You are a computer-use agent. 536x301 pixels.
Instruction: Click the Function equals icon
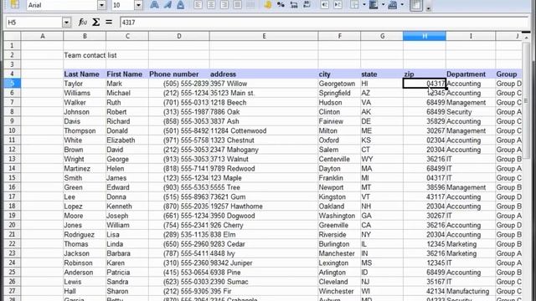point(109,23)
